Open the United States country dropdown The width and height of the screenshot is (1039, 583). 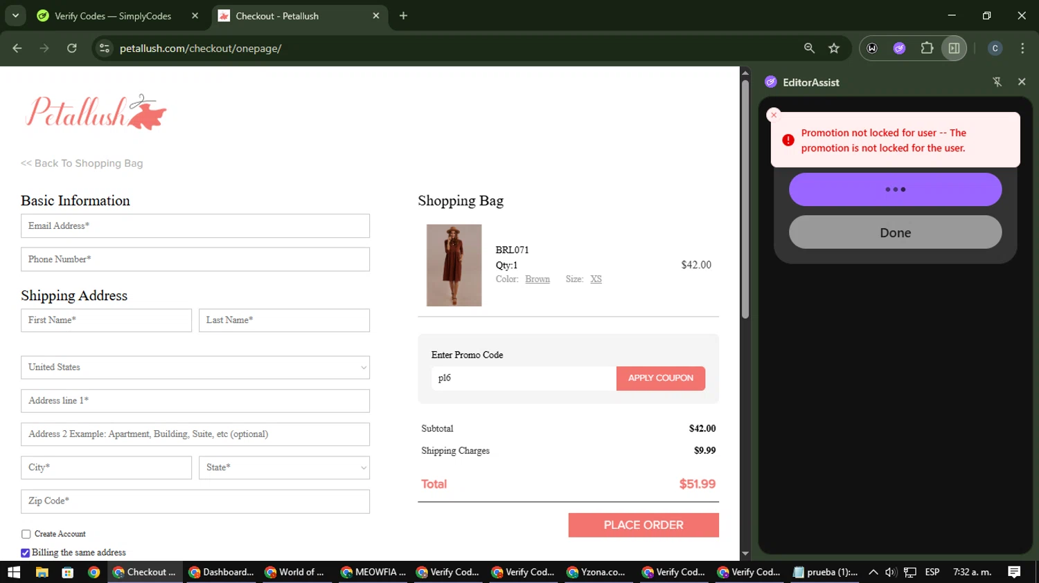pos(195,367)
